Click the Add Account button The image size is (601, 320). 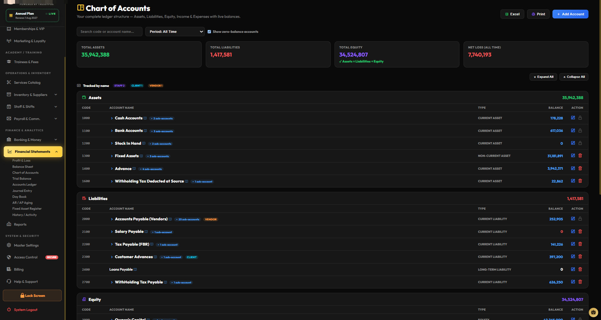570,14
